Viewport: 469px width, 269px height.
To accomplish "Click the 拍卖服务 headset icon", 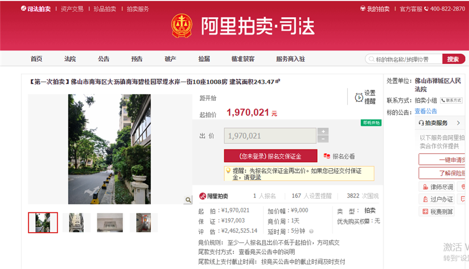I will pos(421,123).
